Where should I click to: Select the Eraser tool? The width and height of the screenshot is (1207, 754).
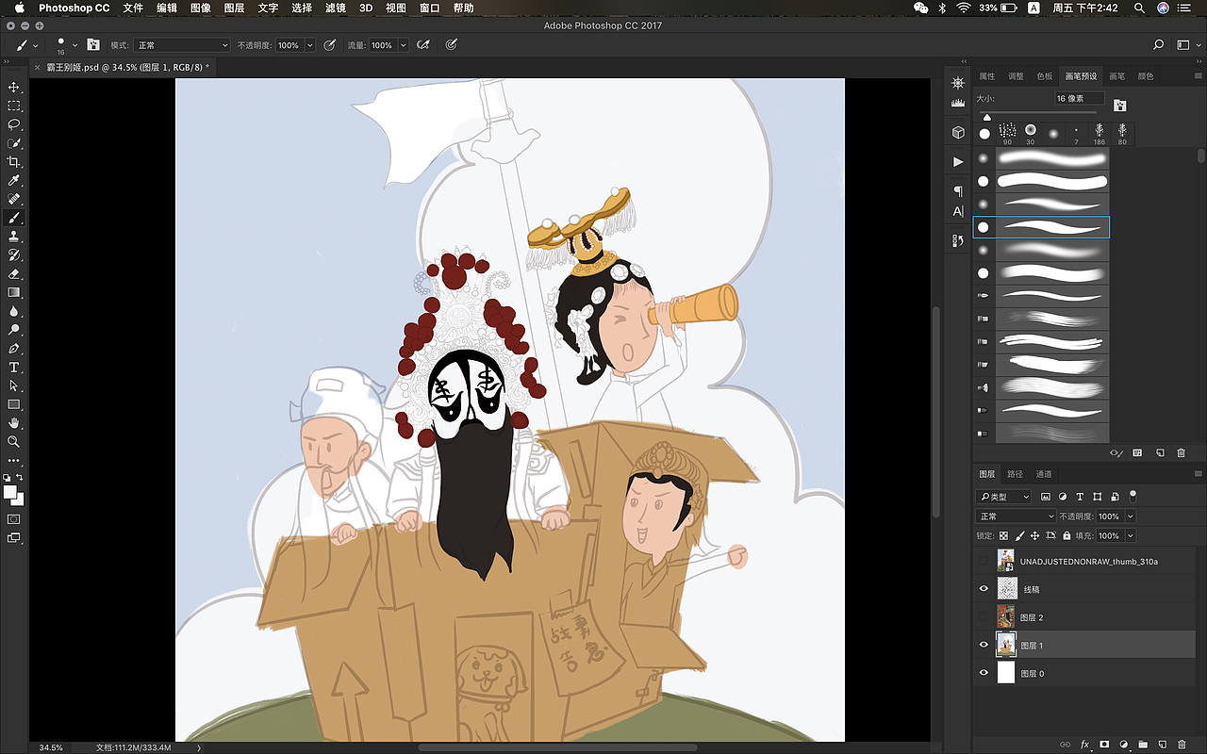(14, 273)
